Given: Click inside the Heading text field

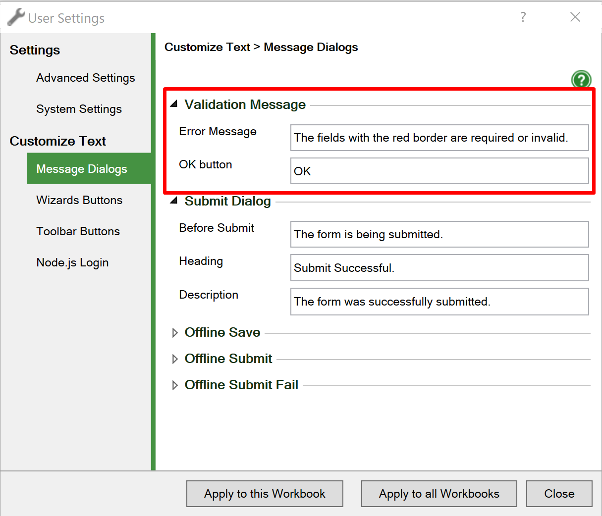Looking at the screenshot, I should coord(439,268).
